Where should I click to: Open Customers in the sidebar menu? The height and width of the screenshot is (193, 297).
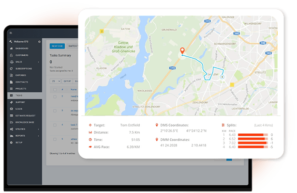click(x=25, y=55)
